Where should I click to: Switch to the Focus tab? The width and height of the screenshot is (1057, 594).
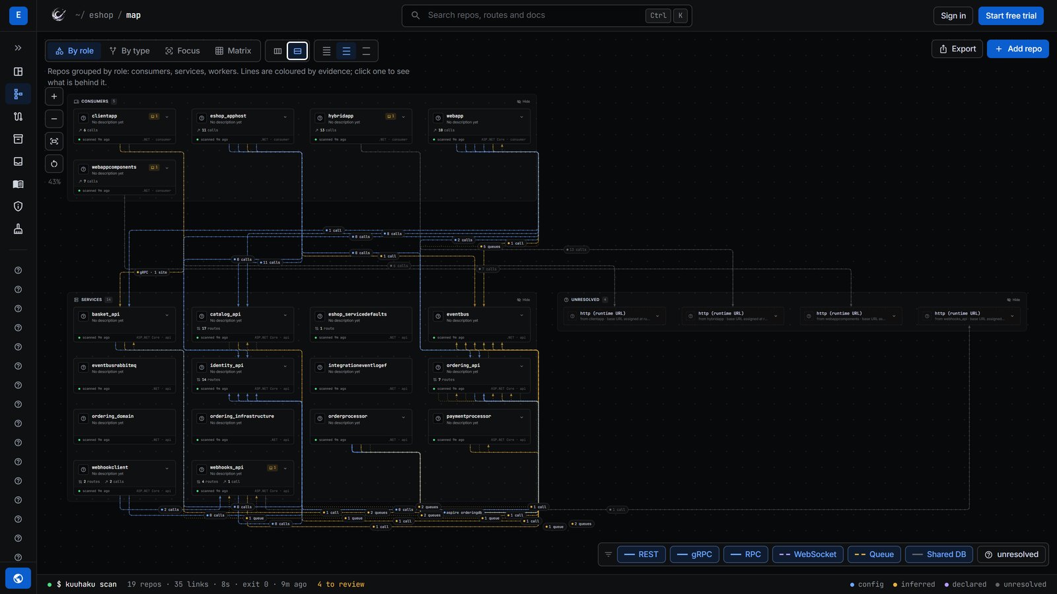coord(182,51)
